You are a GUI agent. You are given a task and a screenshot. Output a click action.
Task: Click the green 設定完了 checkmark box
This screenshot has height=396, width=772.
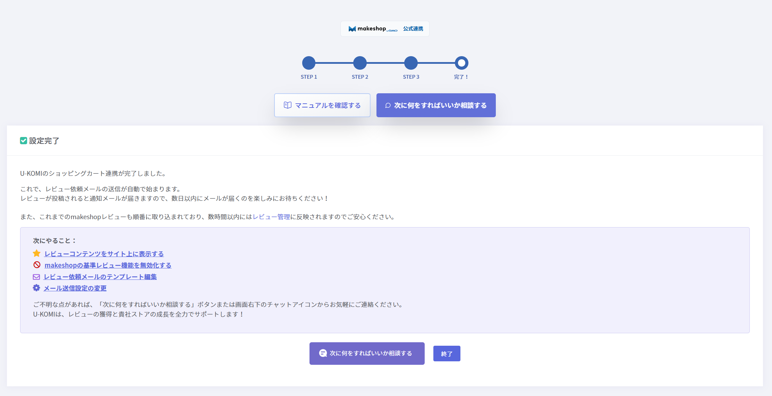click(x=23, y=140)
